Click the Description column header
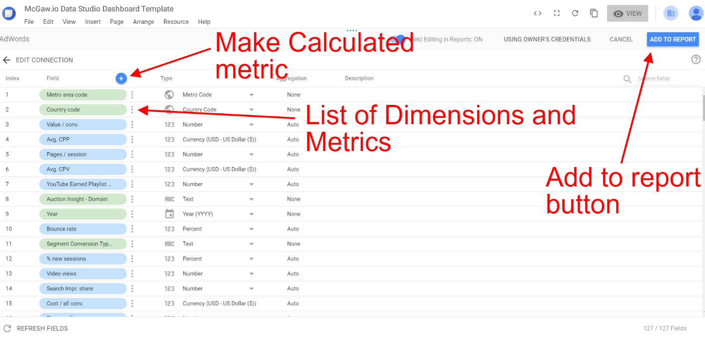The height and width of the screenshot is (338, 705). (359, 79)
